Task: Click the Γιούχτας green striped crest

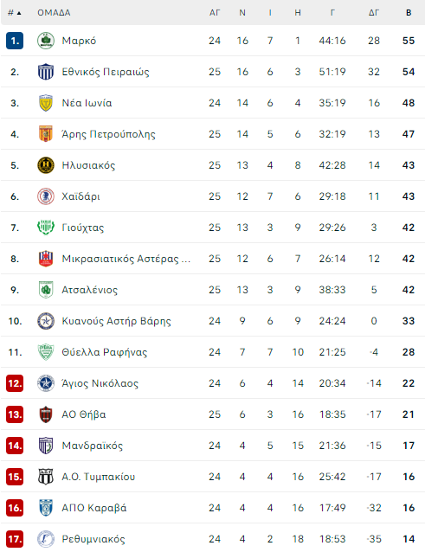Action: click(x=46, y=228)
